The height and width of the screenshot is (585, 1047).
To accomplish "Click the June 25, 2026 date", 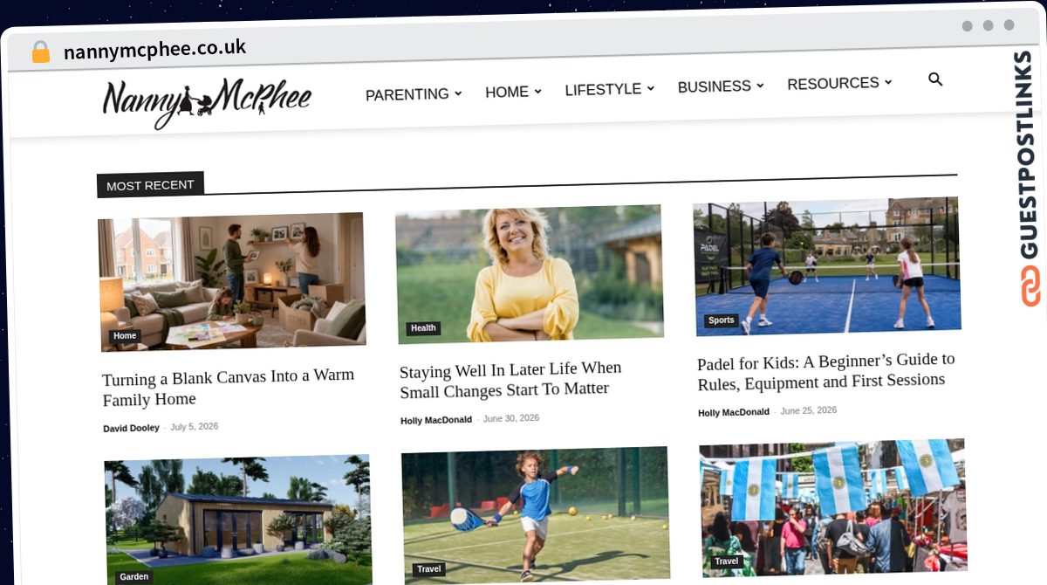I will [809, 410].
